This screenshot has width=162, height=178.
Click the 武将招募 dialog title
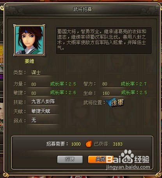[x=82, y=9]
